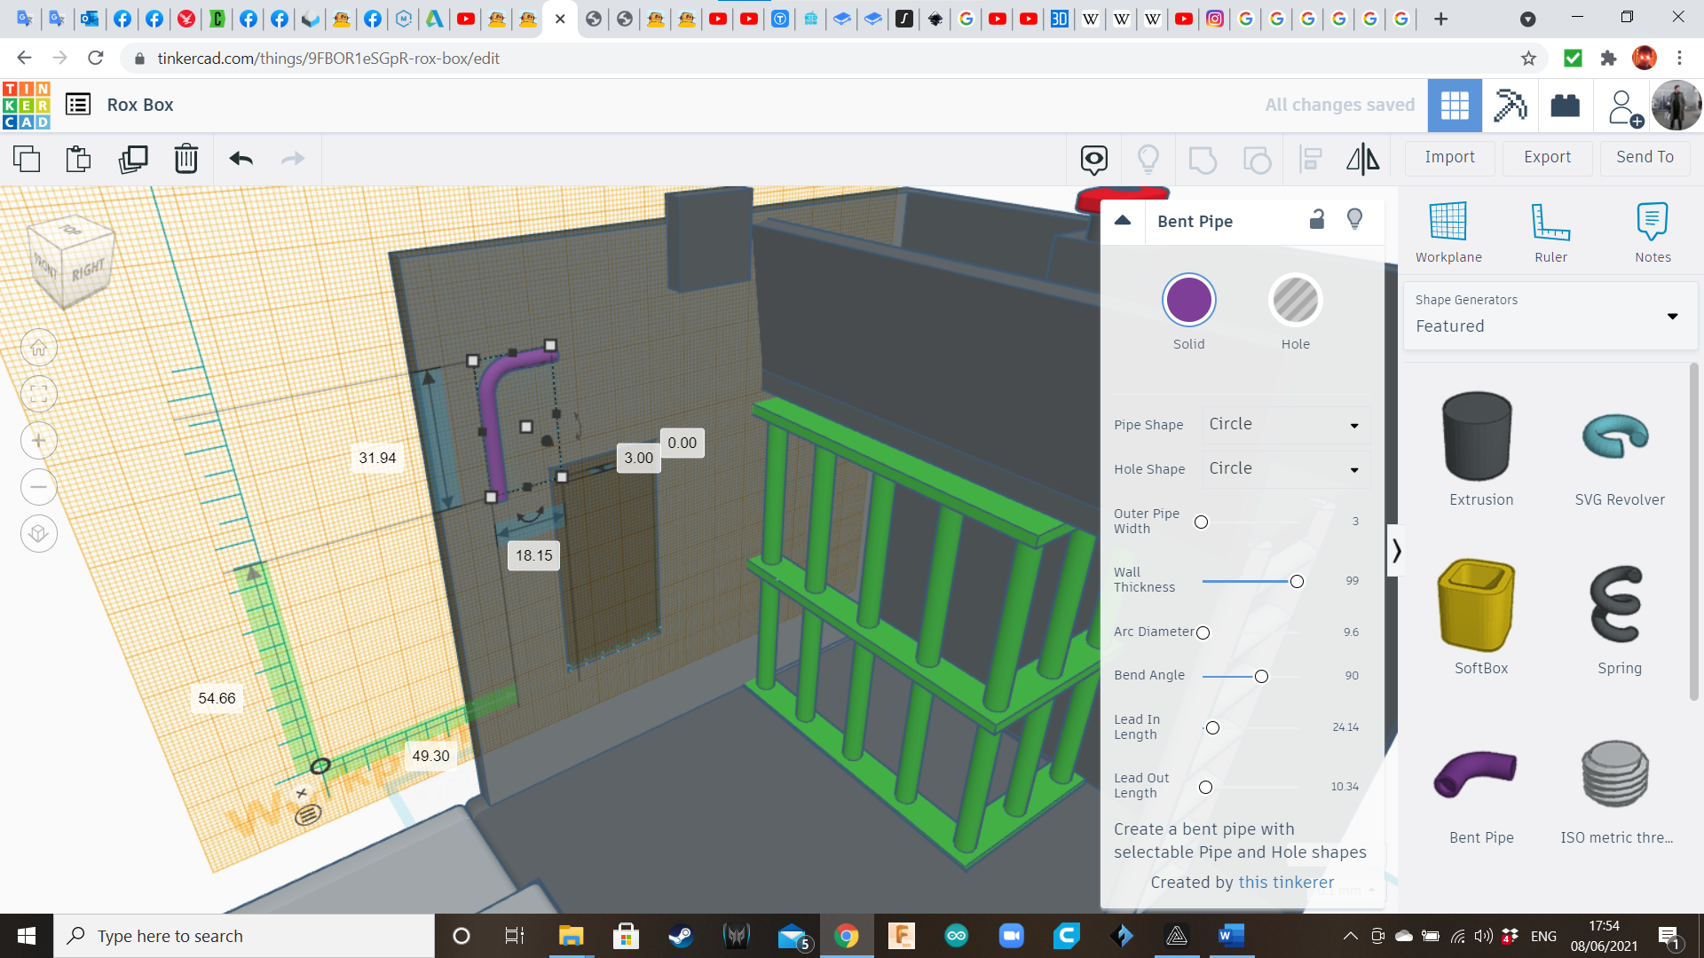Set the shape to Hole
Viewport: 1704px width, 958px height.
pos(1295,301)
